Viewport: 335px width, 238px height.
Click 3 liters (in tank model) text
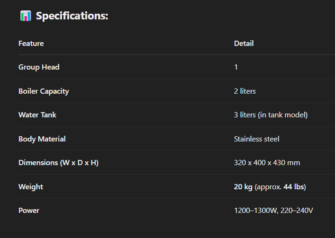pos(271,115)
